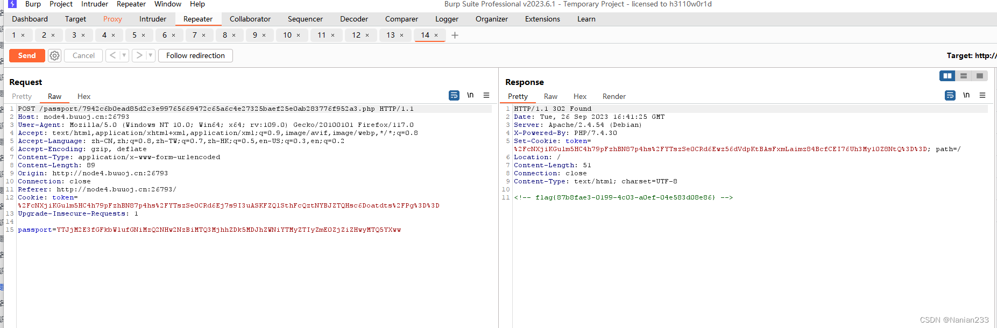Select top-bottom split layout view
This screenshot has height=328, width=997.
pos(964,76)
